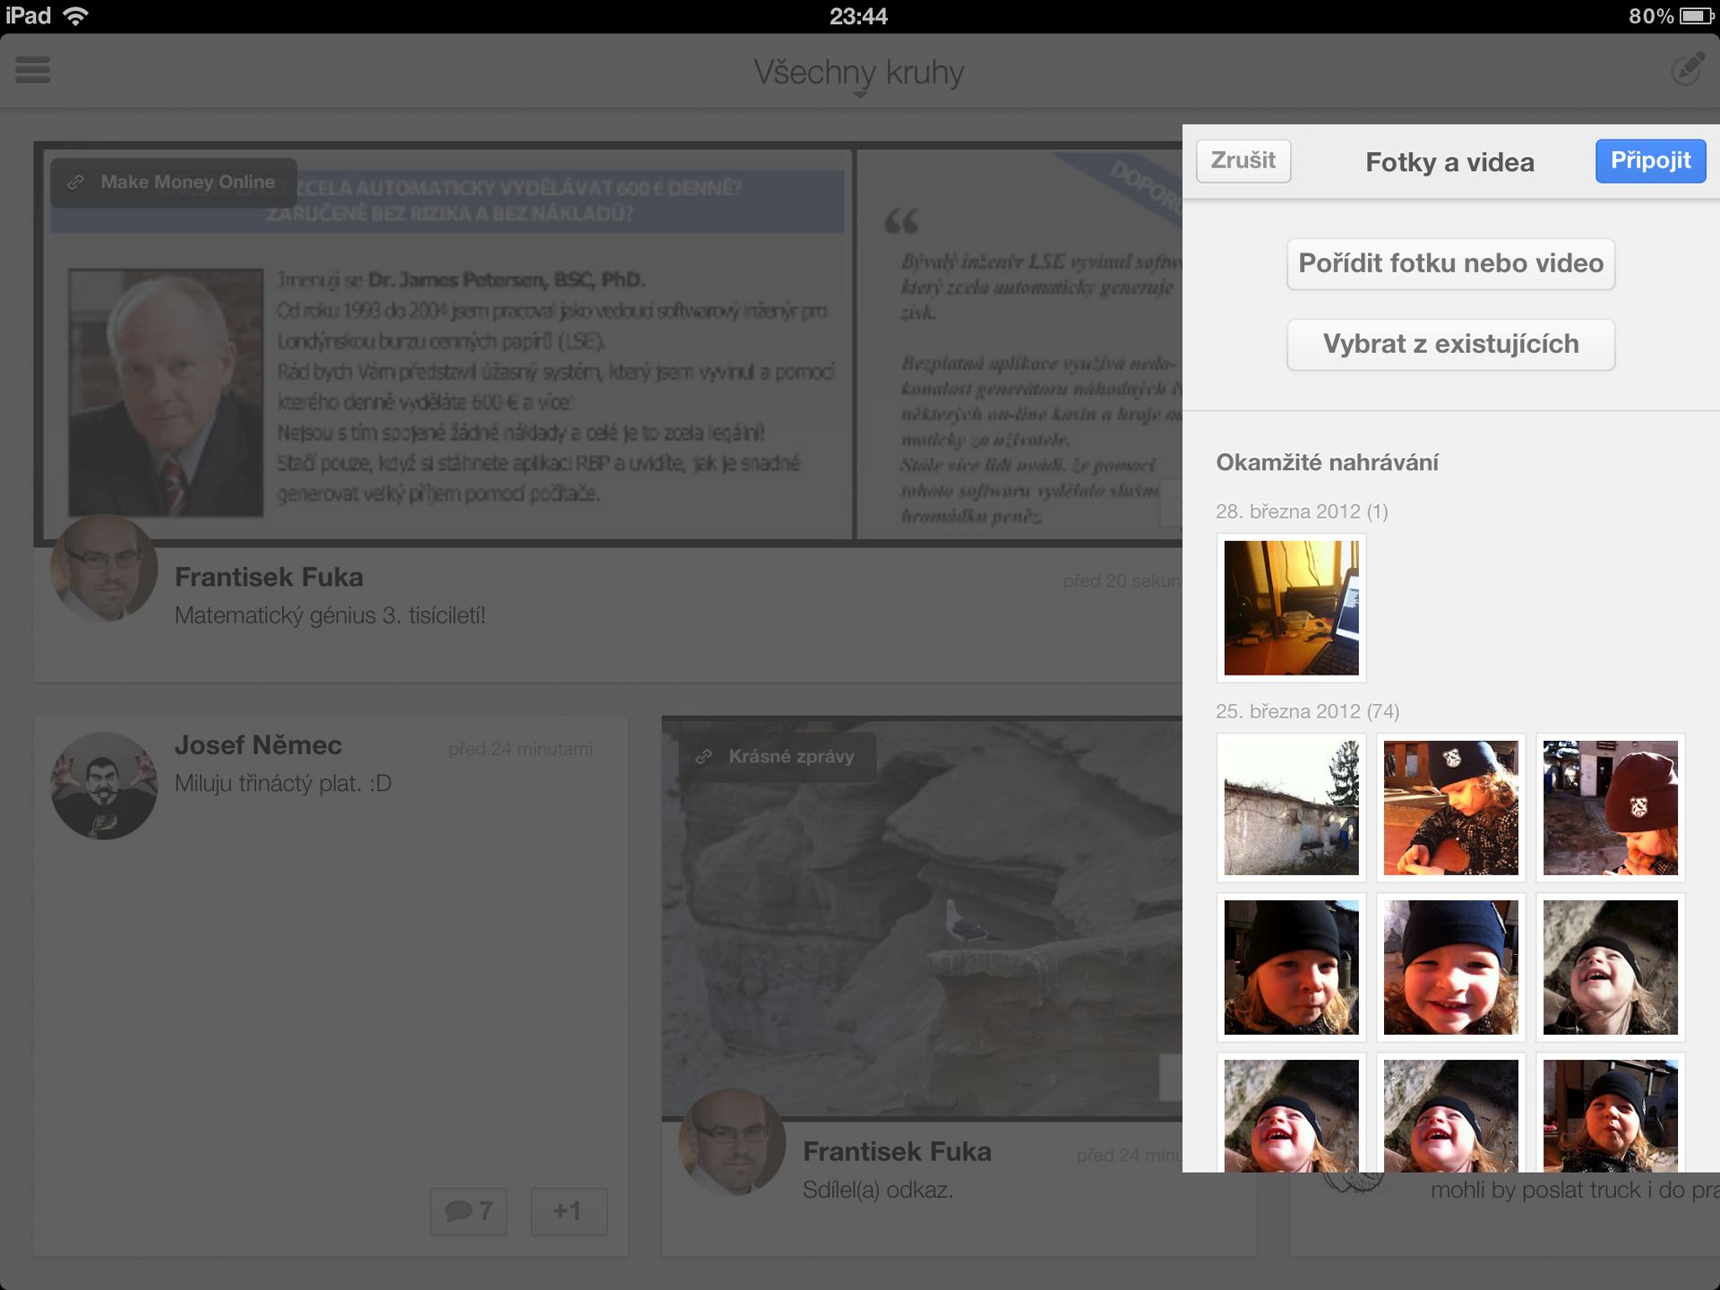Open the Matematický génius 3. tisíciletí! text
The image size is (1720, 1290).
[x=330, y=615]
